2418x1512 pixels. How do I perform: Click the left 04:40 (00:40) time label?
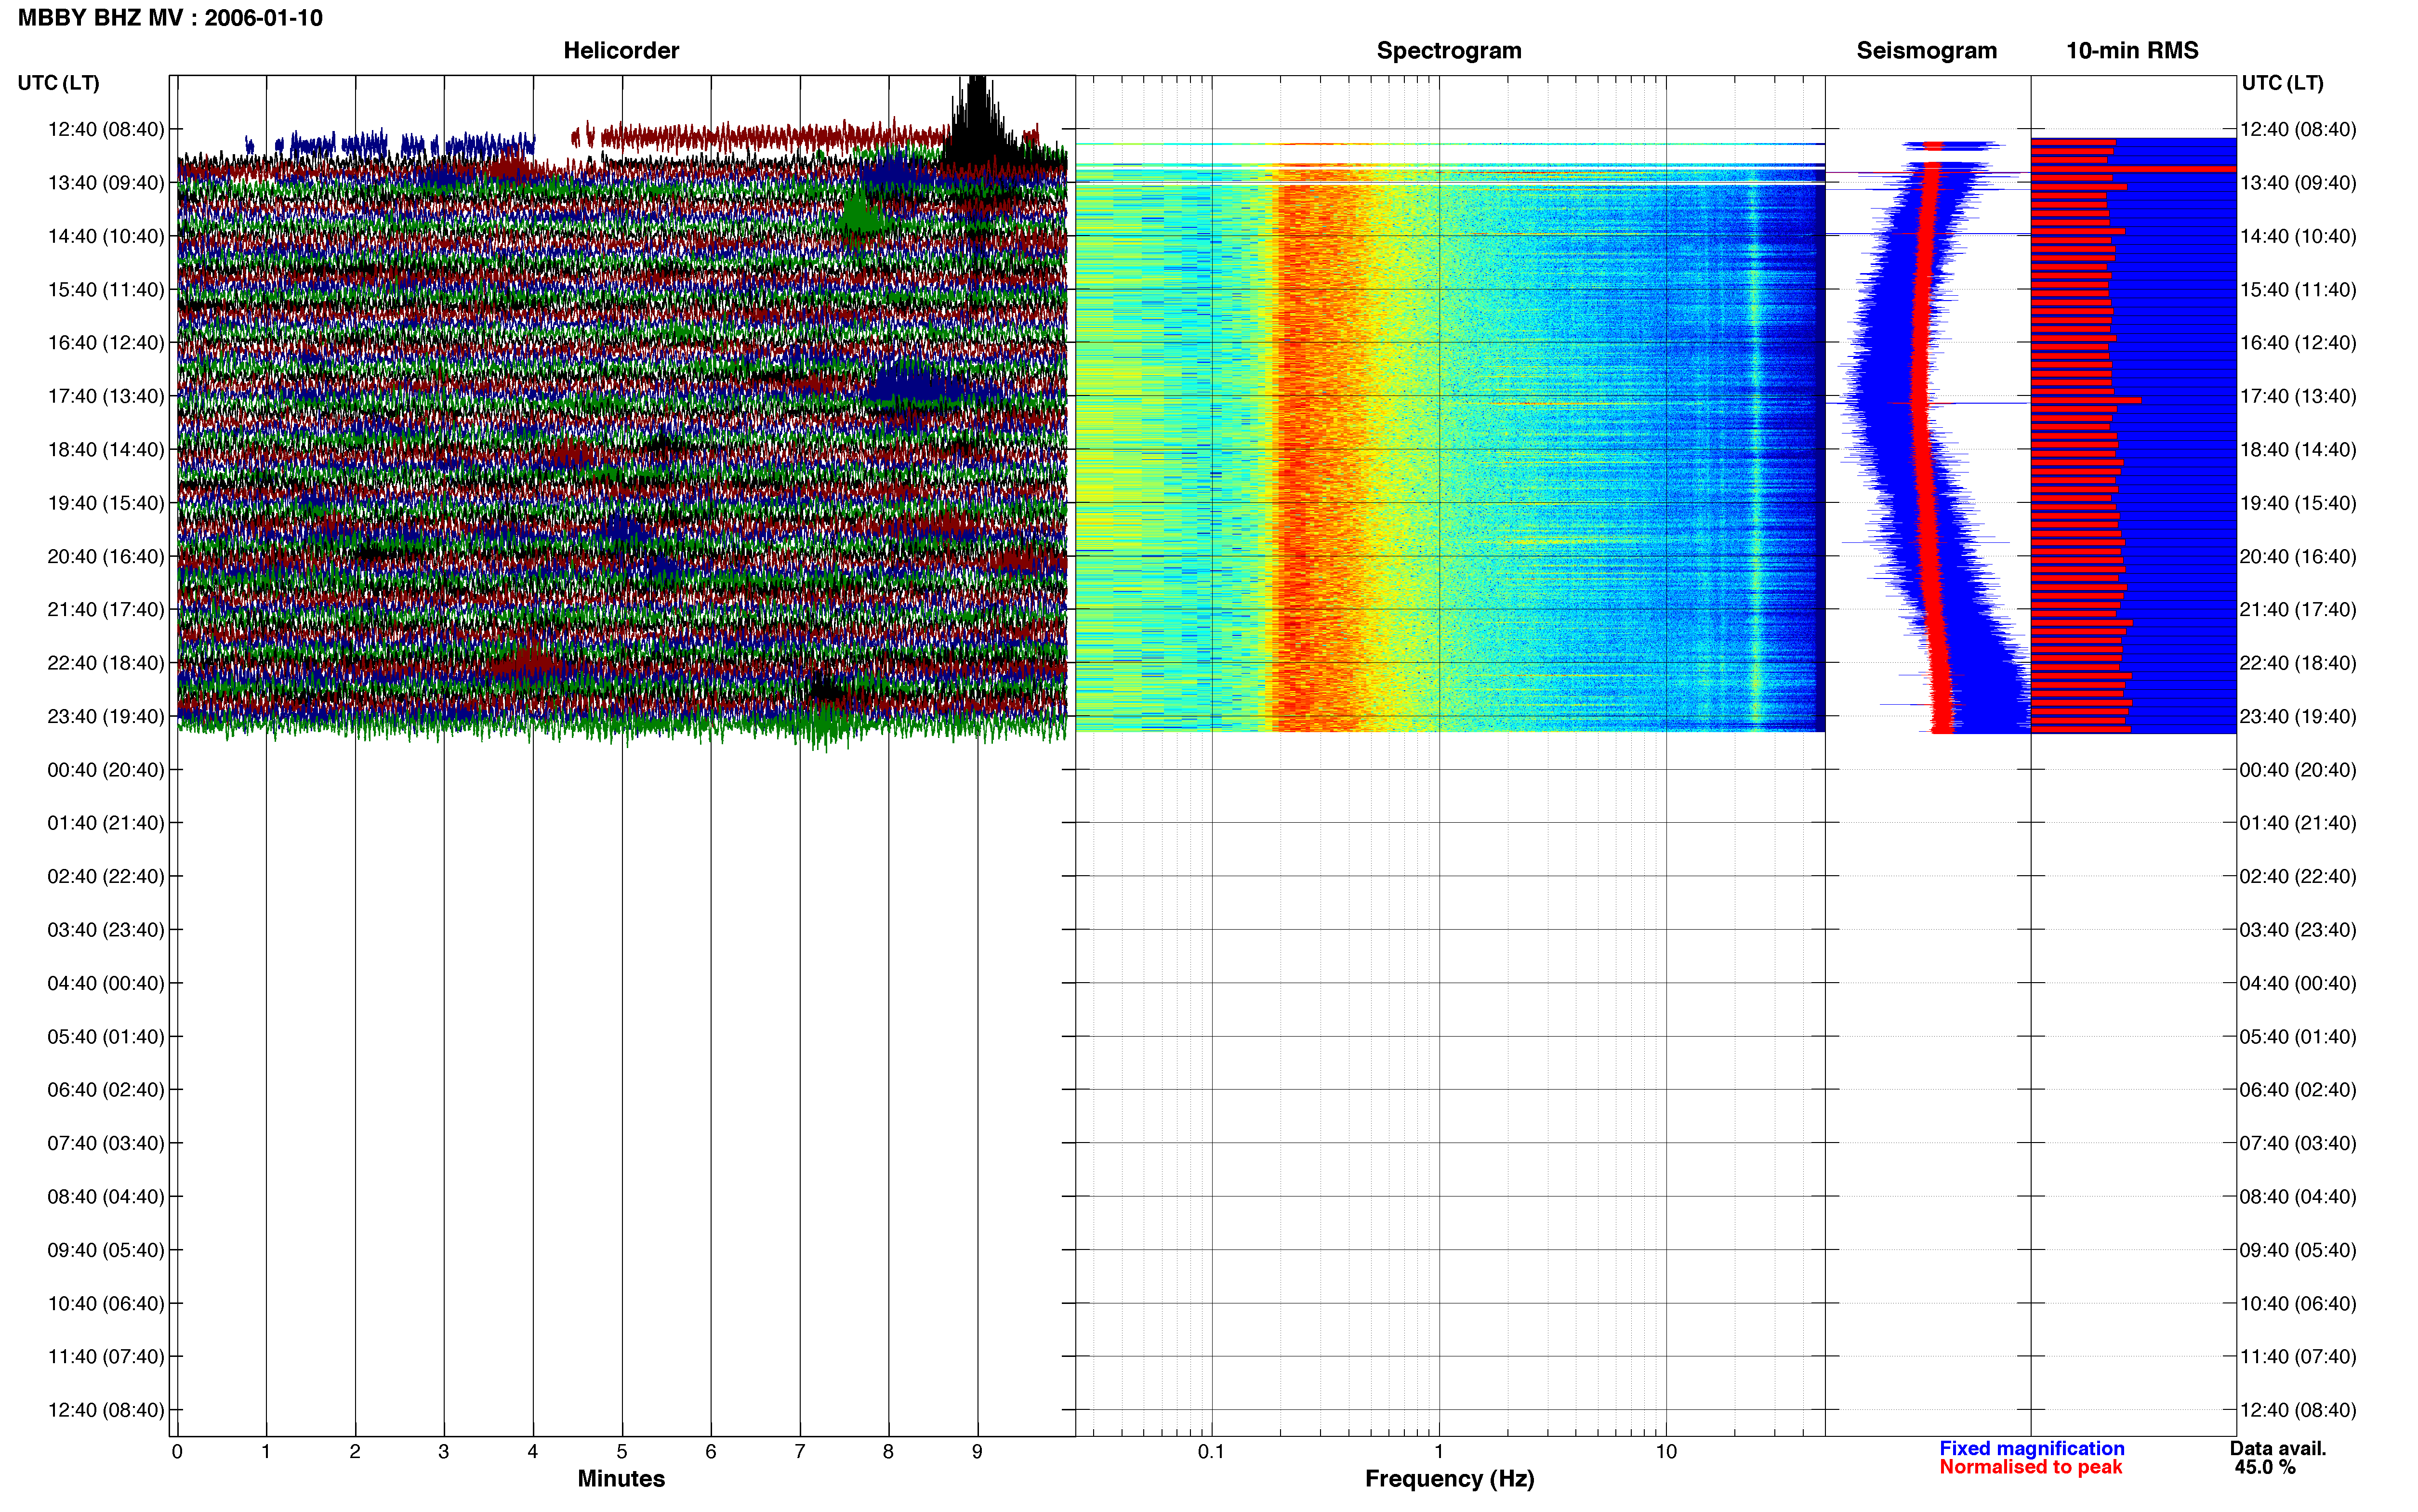pyautogui.click(x=106, y=983)
